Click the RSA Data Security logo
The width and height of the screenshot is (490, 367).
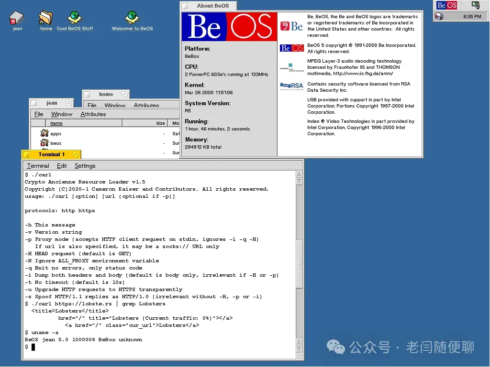pos(291,86)
